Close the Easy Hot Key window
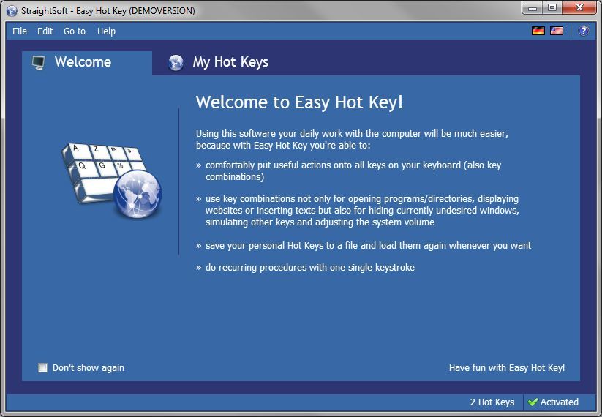 point(580,7)
